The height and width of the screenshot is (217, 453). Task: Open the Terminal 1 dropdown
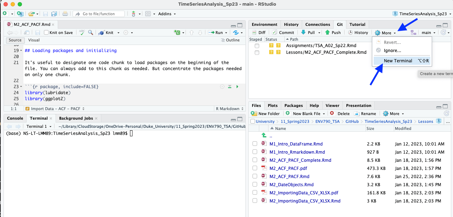39,126
